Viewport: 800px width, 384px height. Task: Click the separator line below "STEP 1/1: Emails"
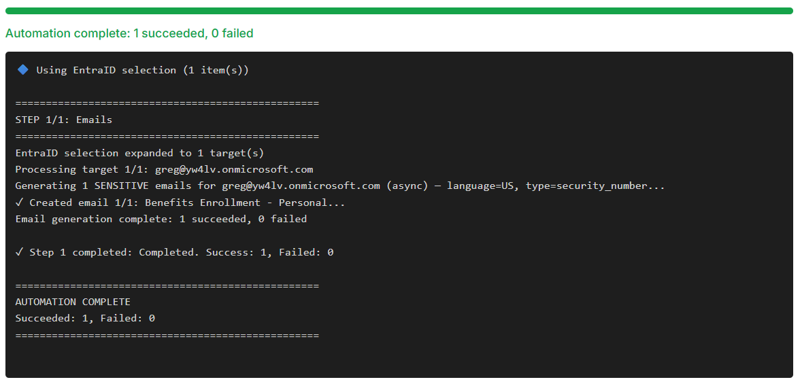(167, 136)
